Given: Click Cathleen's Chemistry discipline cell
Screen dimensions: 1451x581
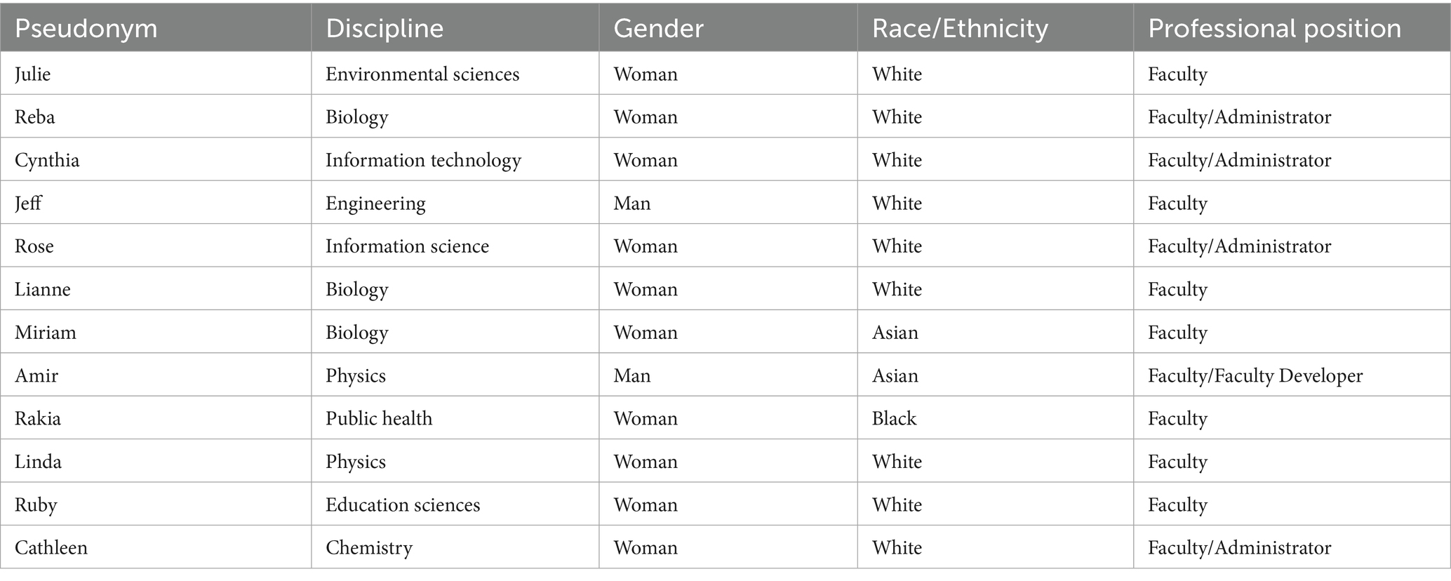Looking at the screenshot, I should click(x=455, y=547).
